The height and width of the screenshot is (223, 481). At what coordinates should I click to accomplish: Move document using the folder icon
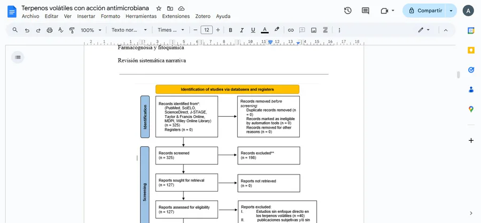[170, 9]
